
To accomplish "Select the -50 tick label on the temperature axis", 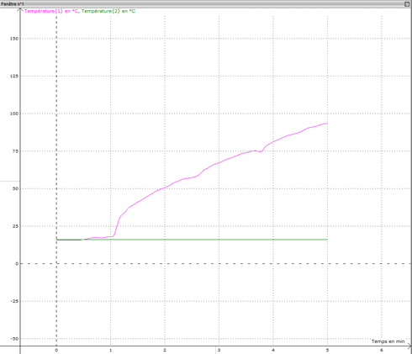I will point(14,339).
